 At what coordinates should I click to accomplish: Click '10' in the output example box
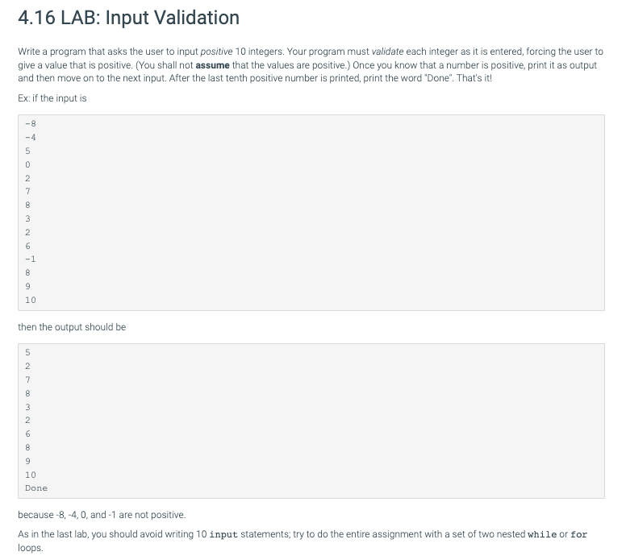tap(31, 475)
